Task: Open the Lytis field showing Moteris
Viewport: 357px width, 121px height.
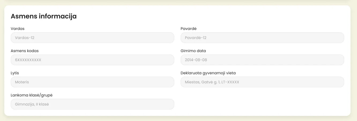Action: (92, 82)
